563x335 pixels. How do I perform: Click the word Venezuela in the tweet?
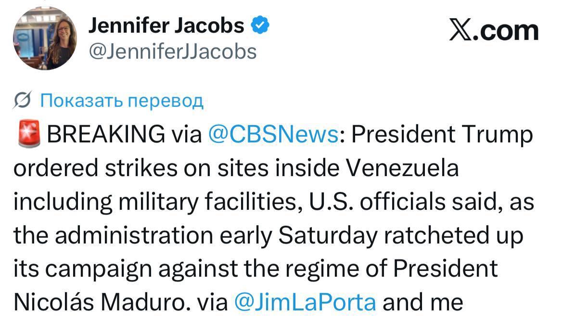point(402,168)
